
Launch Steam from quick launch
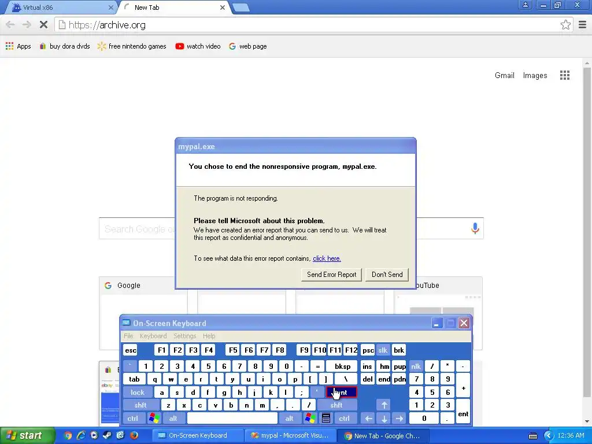[107, 435]
